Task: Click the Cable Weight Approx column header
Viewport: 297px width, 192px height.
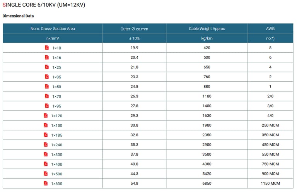Action: pos(207,29)
